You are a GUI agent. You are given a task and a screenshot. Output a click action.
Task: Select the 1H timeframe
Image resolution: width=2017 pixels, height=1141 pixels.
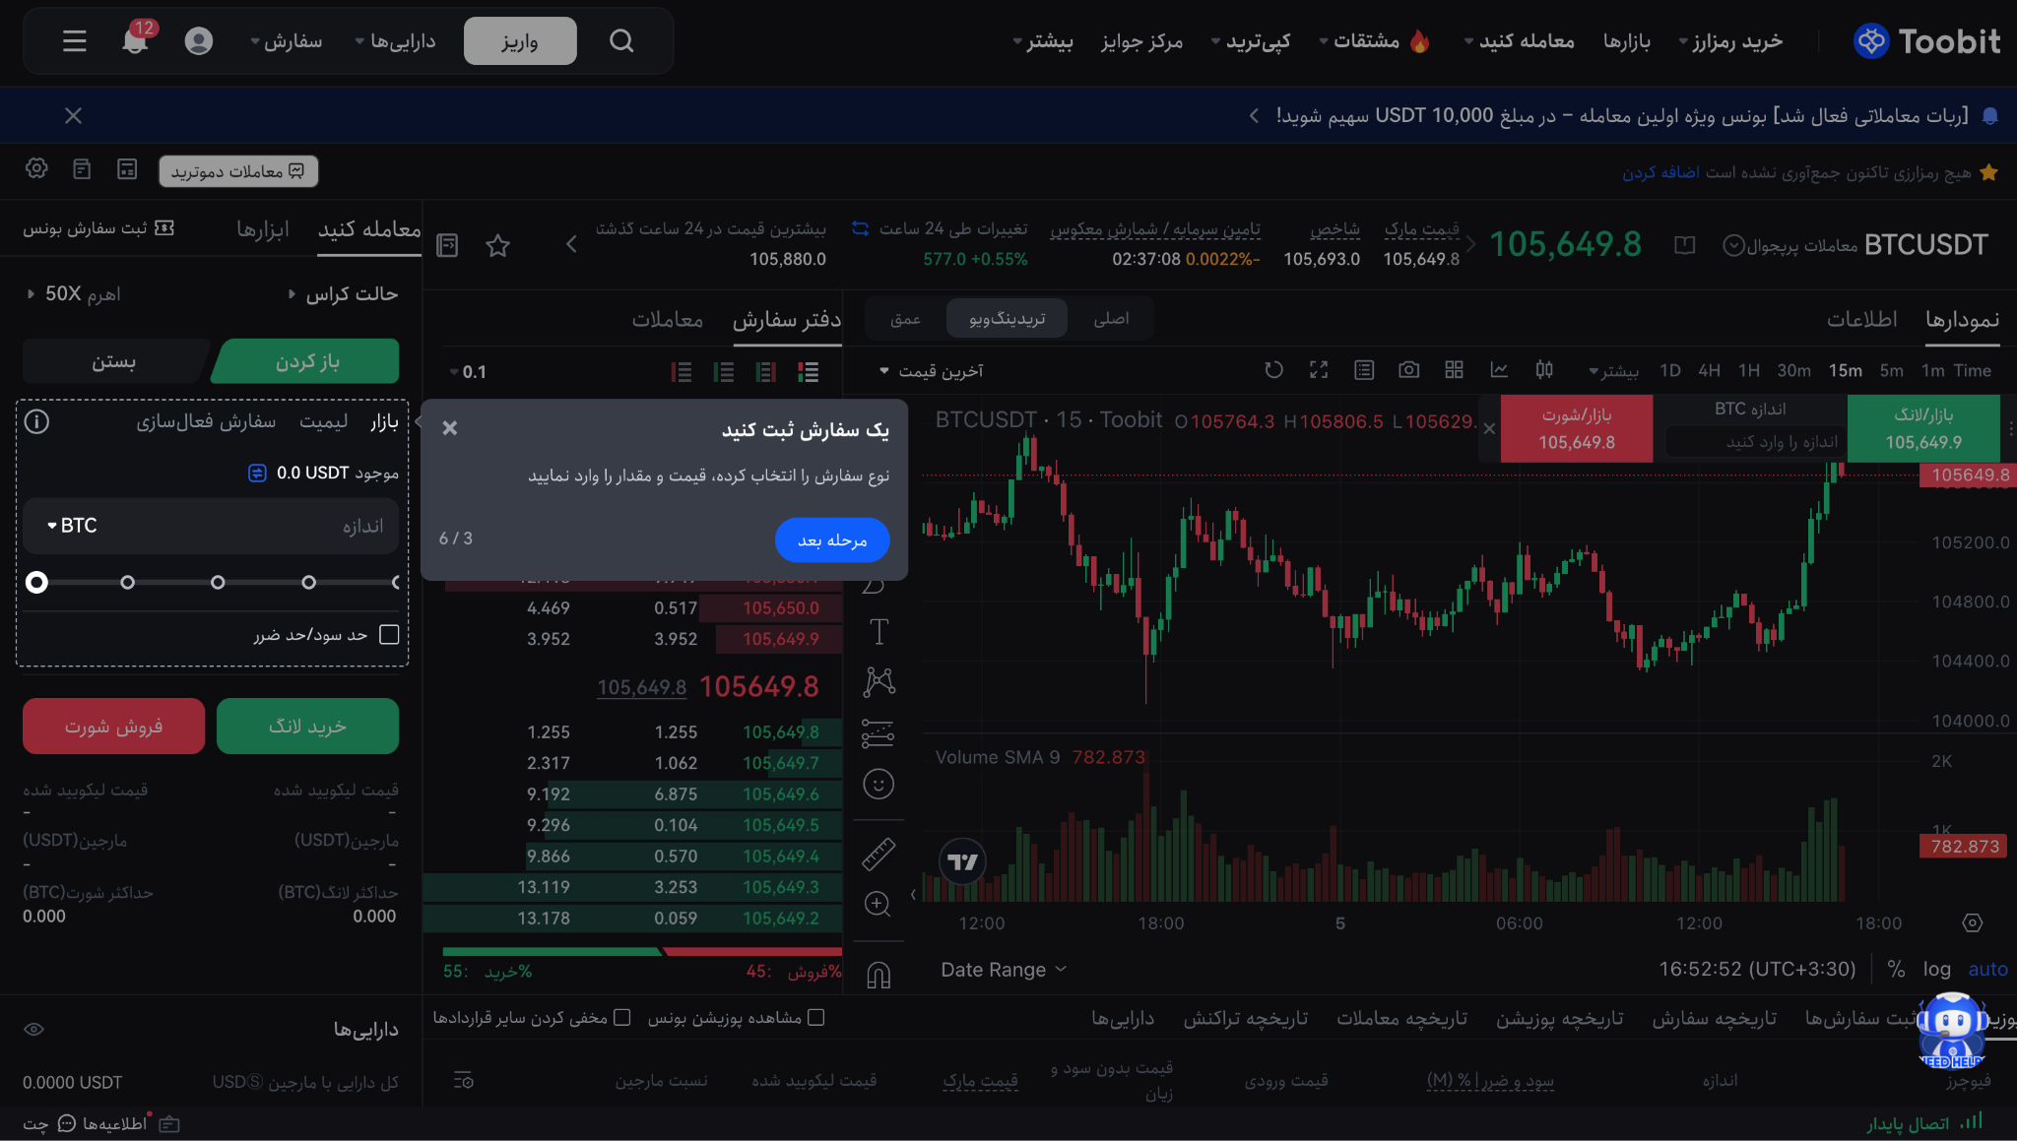coord(1748,371)
